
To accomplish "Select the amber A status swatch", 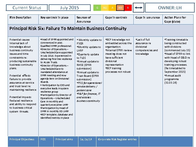I will click(112, 8).
